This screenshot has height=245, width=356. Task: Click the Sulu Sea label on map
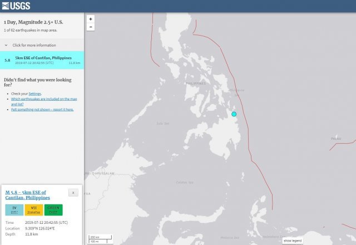pos(162,123)
